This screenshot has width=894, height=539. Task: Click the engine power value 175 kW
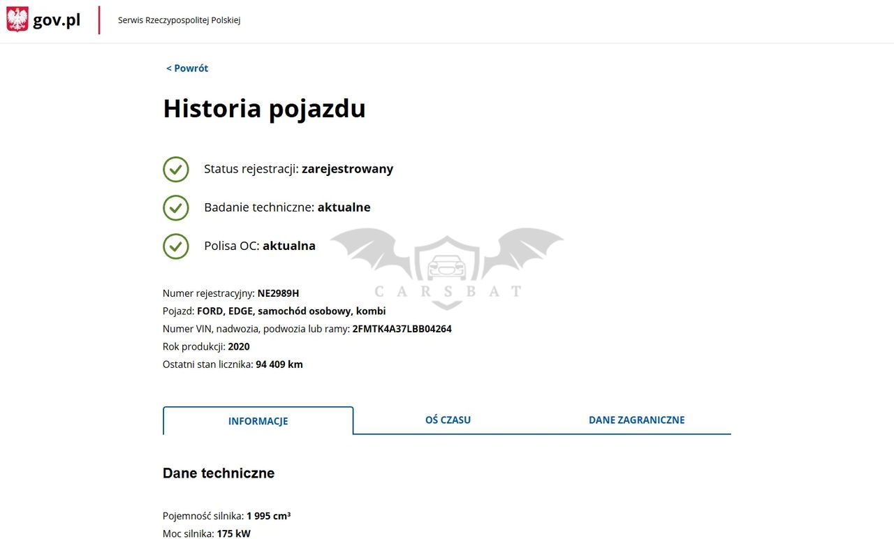233,533
